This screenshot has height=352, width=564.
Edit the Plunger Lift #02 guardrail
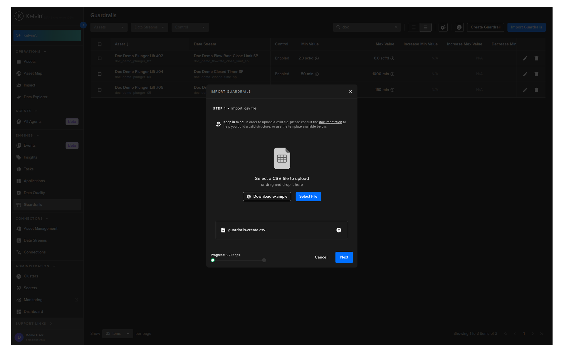click(x=525, y=58)
